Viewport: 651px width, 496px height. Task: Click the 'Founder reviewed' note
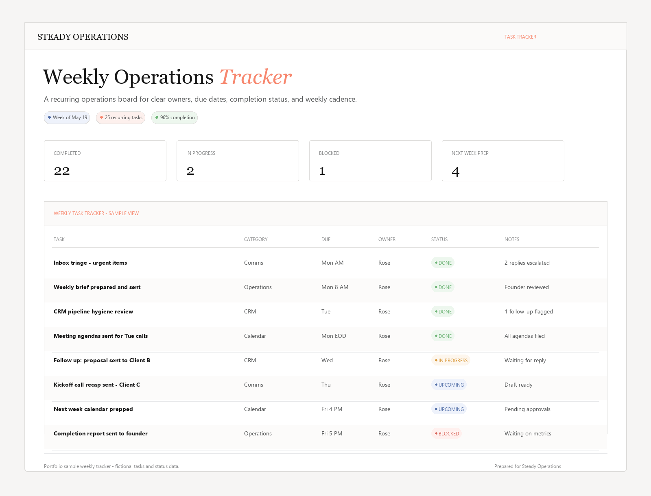click(526, 287)
